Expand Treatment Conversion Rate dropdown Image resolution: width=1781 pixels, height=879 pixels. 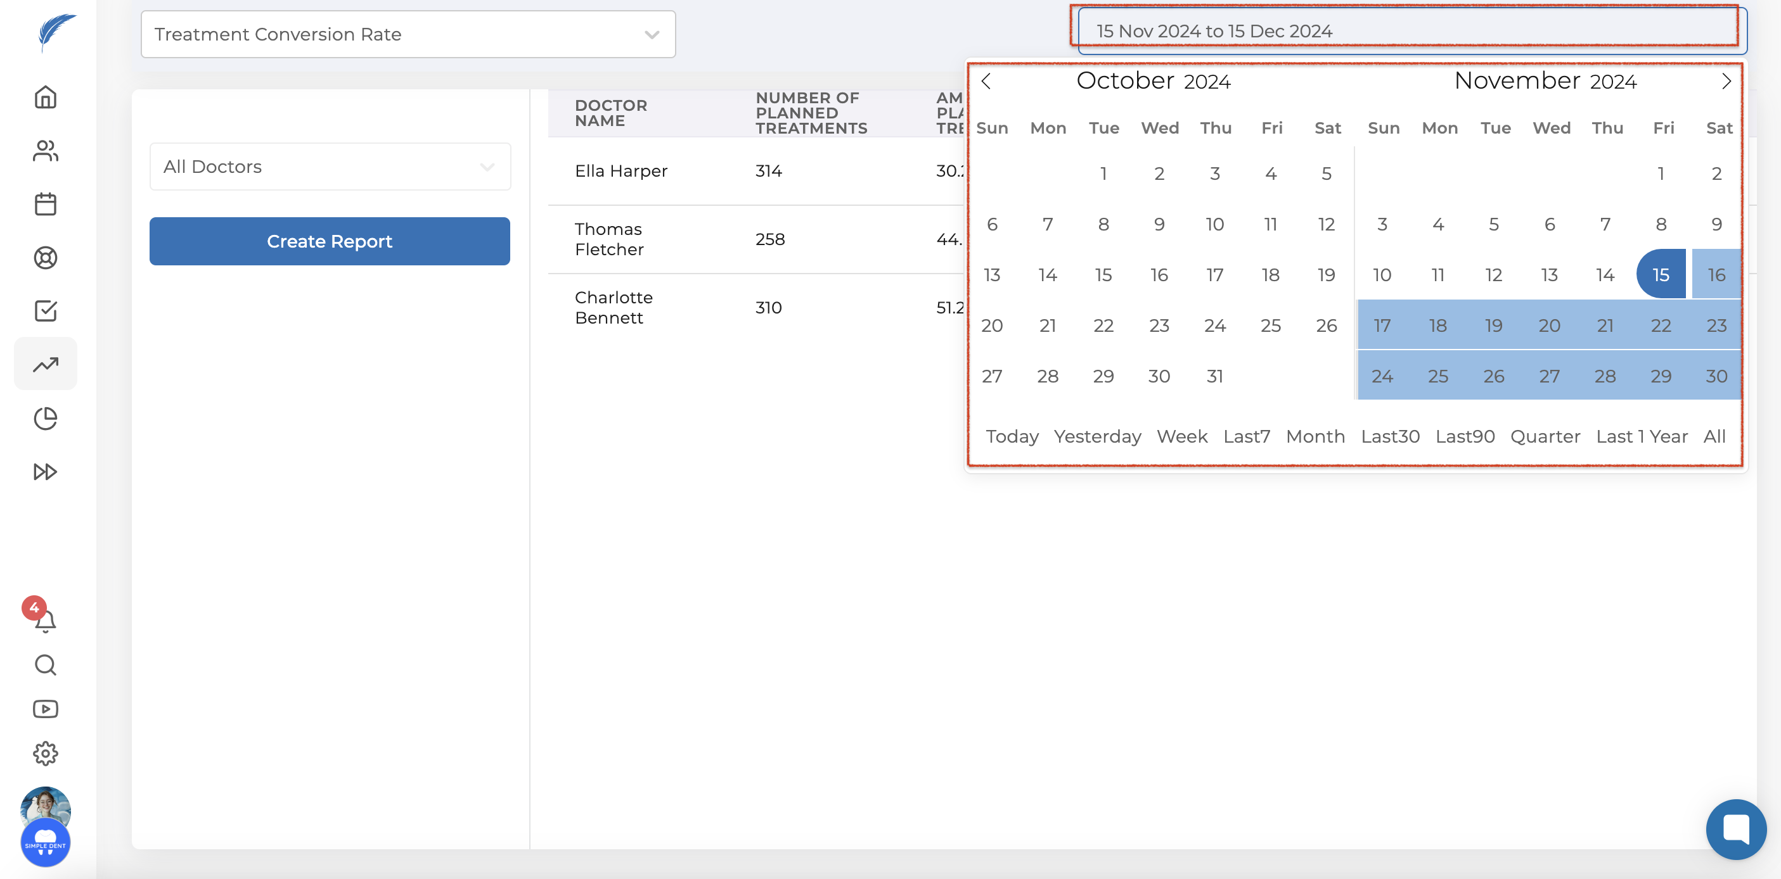(x=408, y=35)
